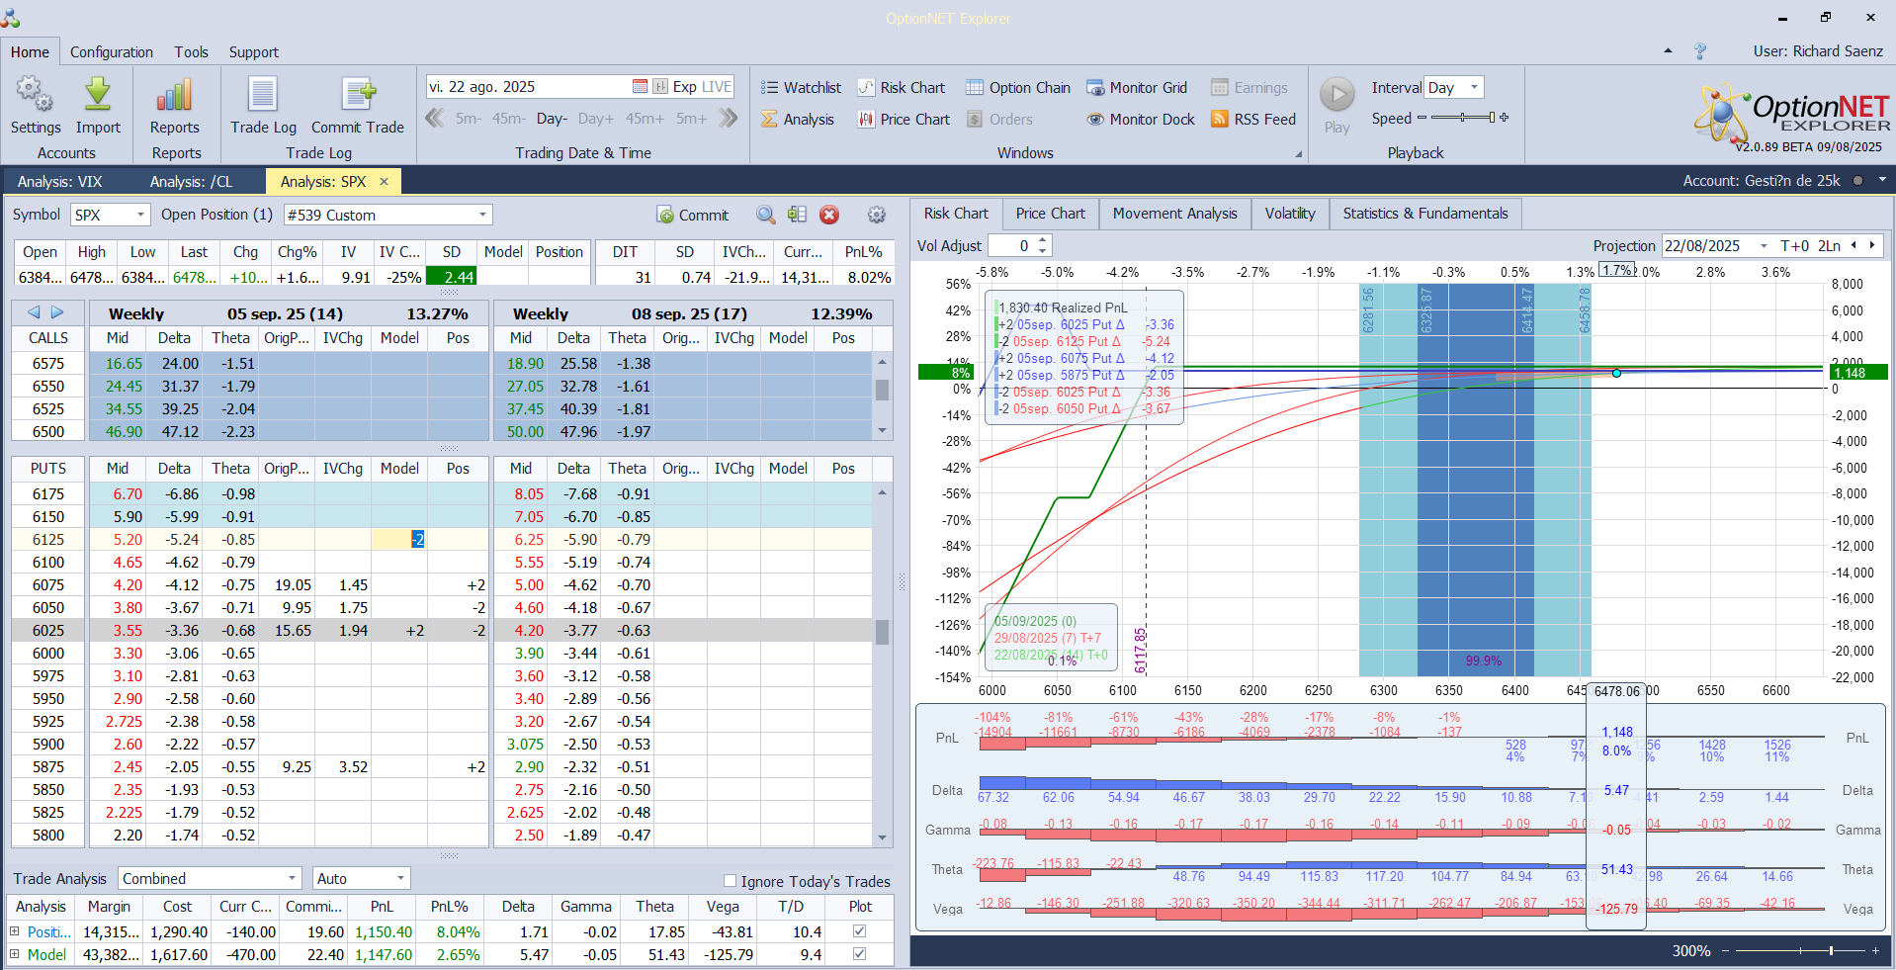Open the Price Chart window from ribbon
Viewport: 1896px width, 970px height.
click(904, 120)
